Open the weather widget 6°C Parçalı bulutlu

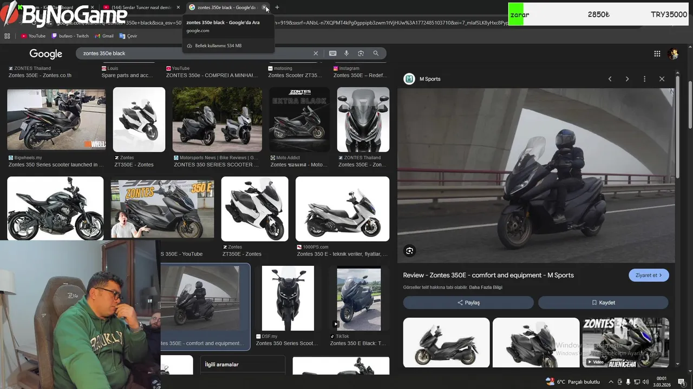pos(573,382)
